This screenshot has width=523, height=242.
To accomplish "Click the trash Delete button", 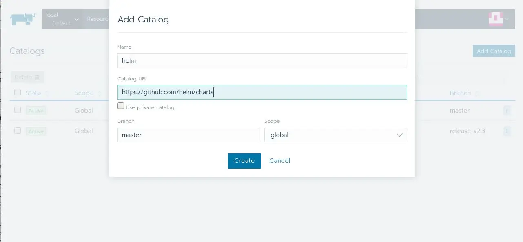I will point(27,77).
